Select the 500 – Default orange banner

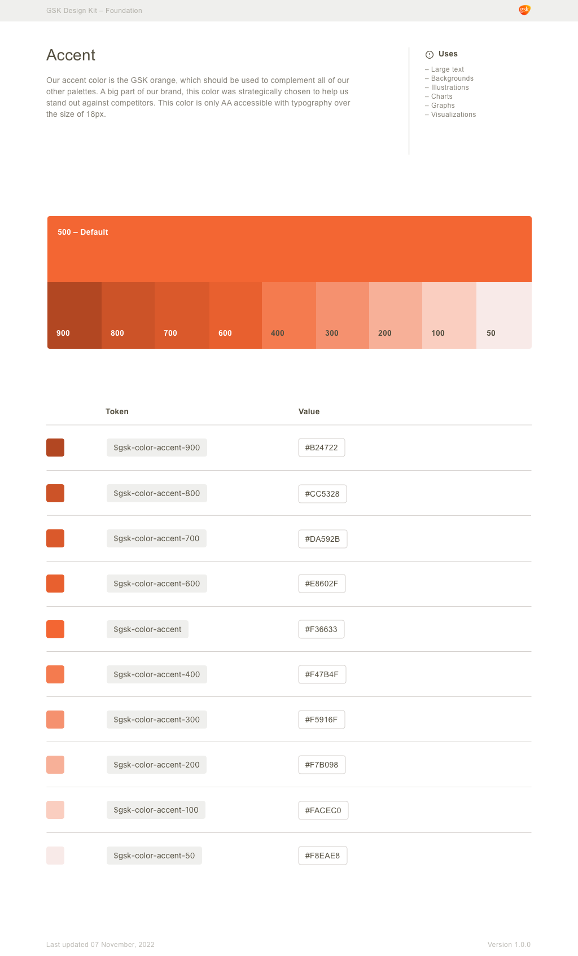290,249
